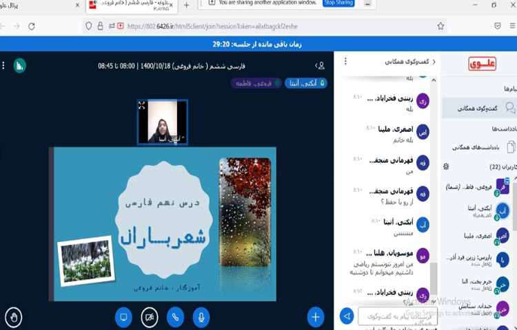Image resolution: width=517 pixels, height=330 pixels.
Task: Click the Firefox bookmark star icon
Action: pos(440,26)
